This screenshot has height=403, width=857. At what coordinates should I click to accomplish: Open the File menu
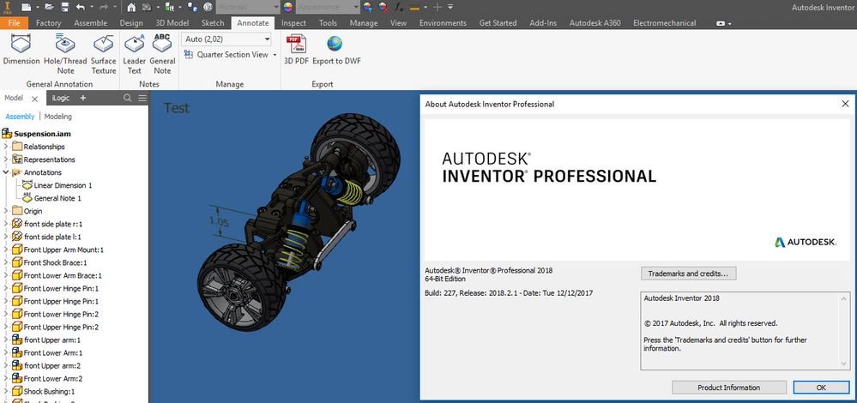pos(15,23)
